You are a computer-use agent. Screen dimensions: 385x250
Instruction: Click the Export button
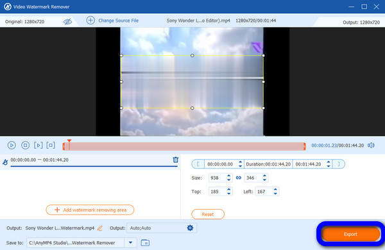point(350,234)
